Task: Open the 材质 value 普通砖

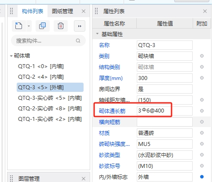Action: pos(164,133)
